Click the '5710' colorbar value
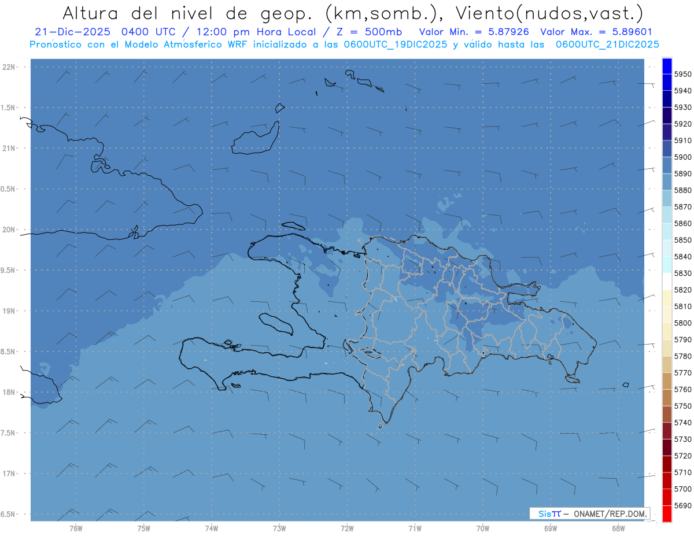694x536 pixels. [682, 472]
